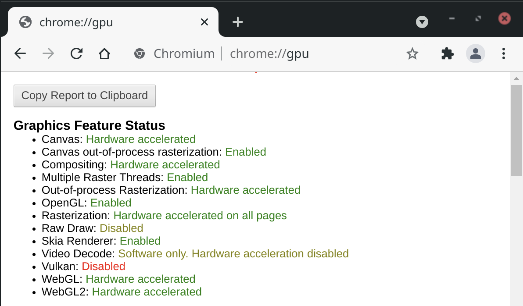Screen dimensions: 523x306
Task: Click Copy Report to Clipboard button
Action: (85, 96)
